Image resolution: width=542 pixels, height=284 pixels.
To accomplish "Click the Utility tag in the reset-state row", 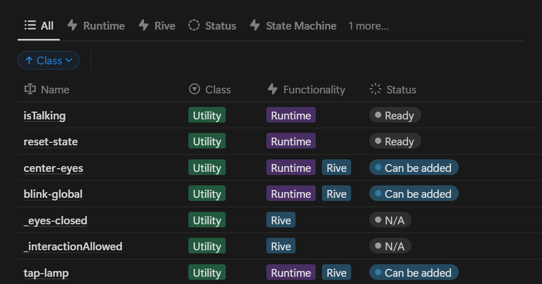I will [207, 141].
